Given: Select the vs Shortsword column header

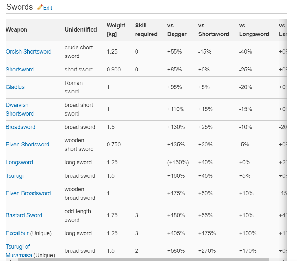Looking at the screenshot, I should (x=214, y=30).
